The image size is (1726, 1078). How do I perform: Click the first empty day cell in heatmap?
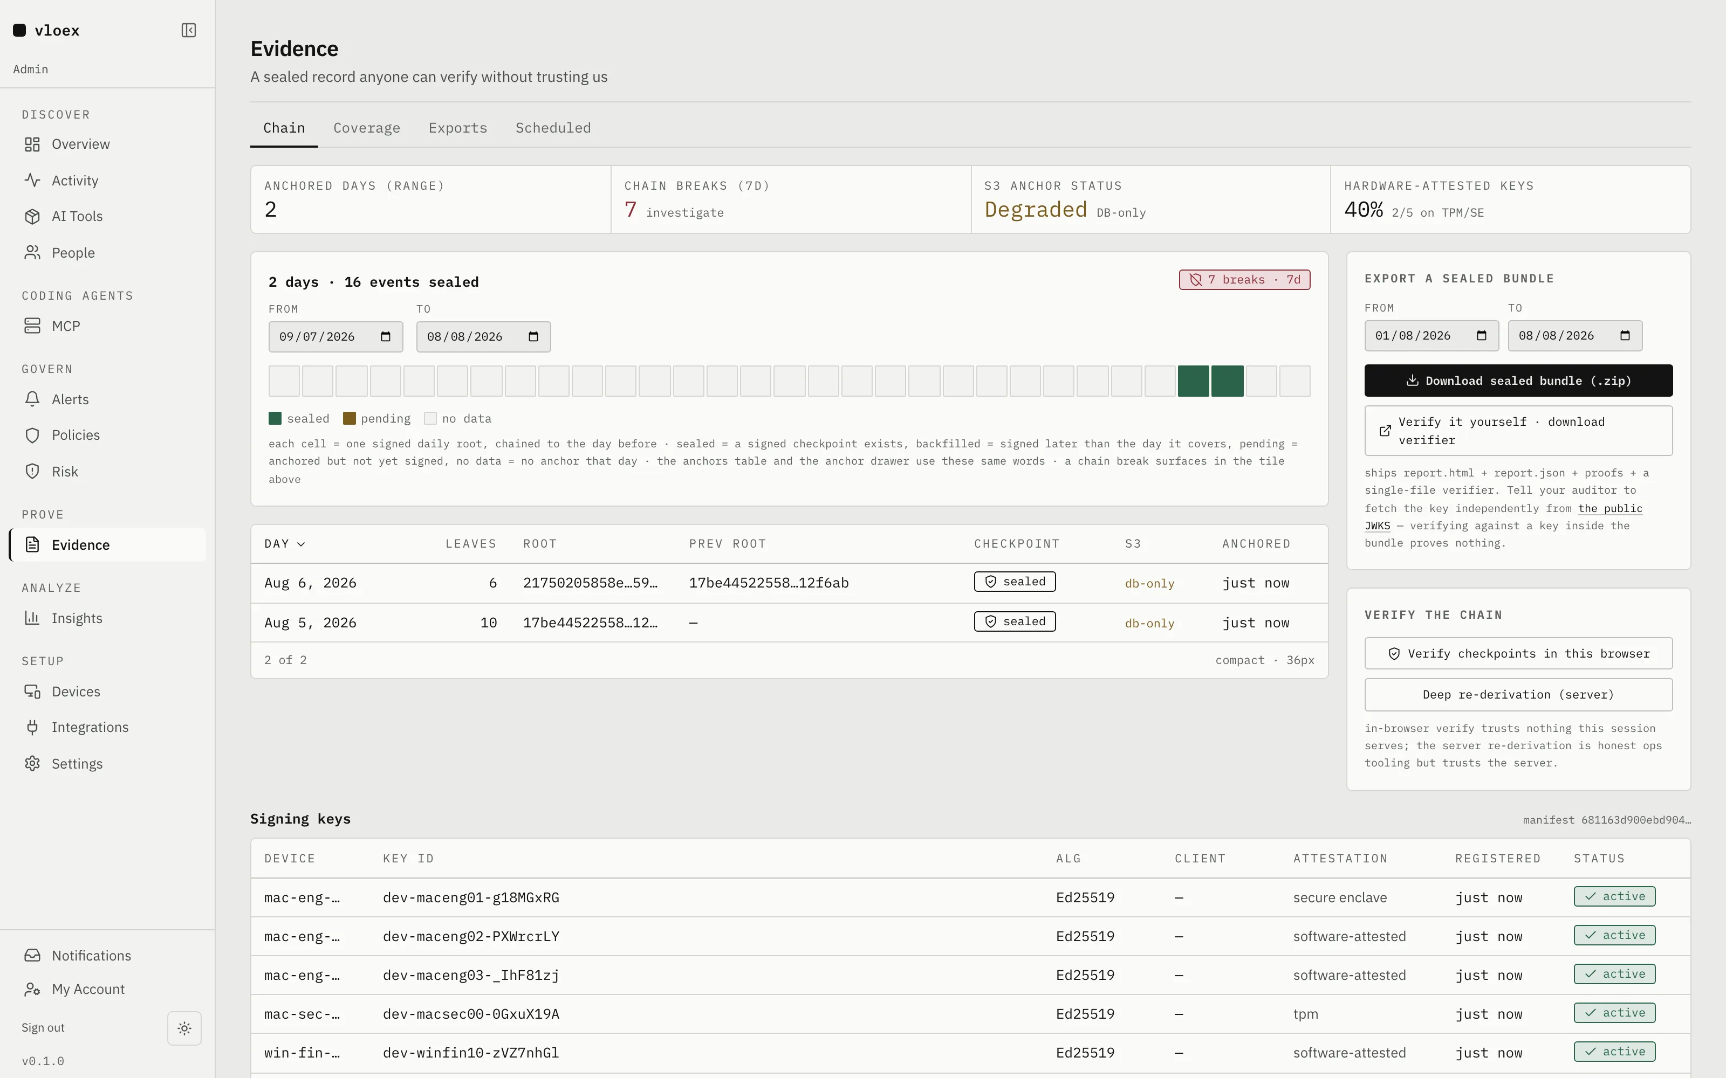tap(284, 381)
